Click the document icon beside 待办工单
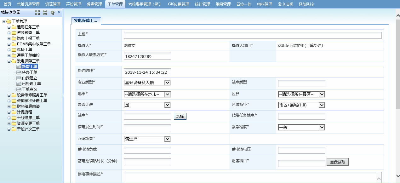Screen dimensions: 400x183 (19, 72)
